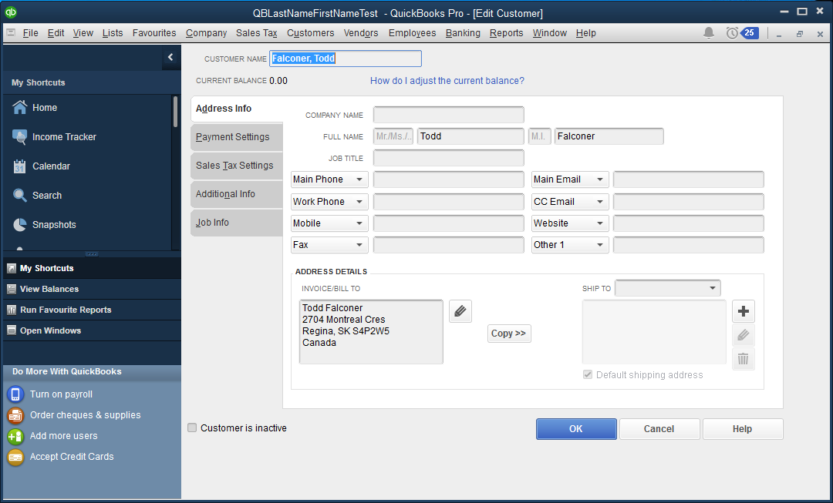833x503 pixels.
Task: Open the Income Tracker icon
Action: click(x=19, y=137)
